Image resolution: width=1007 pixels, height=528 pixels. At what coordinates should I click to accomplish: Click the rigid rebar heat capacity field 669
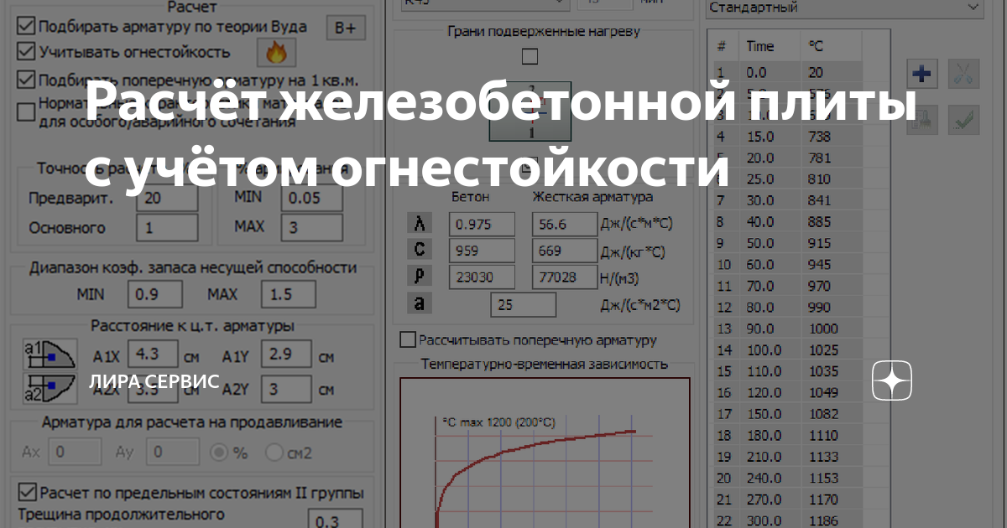click(x=564, y=250)
